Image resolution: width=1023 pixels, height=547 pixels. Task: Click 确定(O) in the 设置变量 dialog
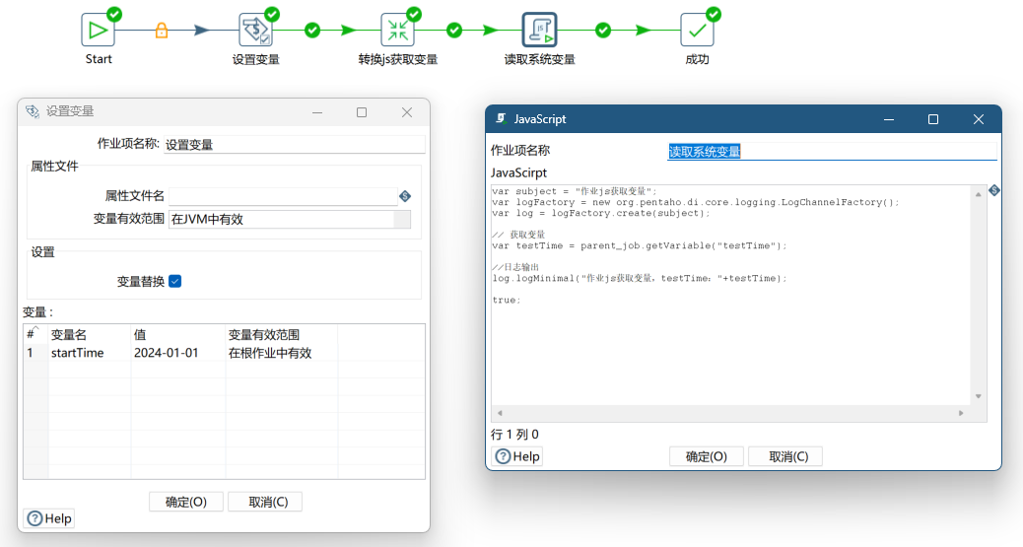[186, 502]
